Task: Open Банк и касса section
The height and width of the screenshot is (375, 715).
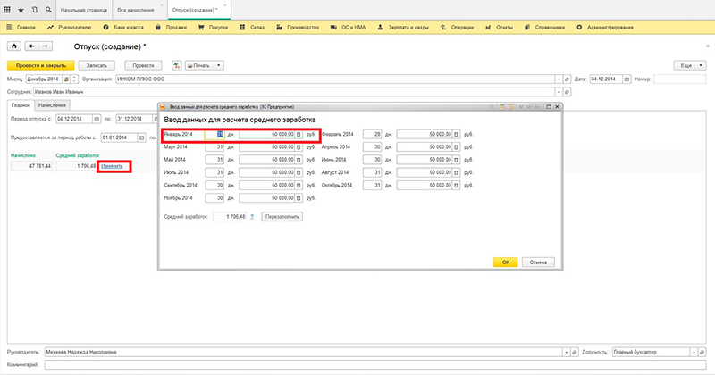Action: [123, 28]
